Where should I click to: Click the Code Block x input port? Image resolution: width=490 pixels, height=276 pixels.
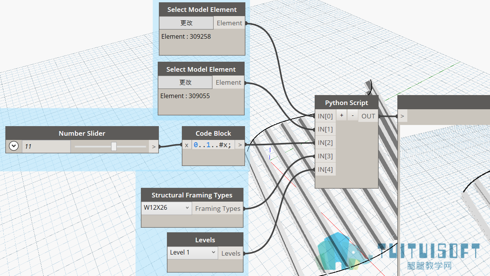(186, 145)
